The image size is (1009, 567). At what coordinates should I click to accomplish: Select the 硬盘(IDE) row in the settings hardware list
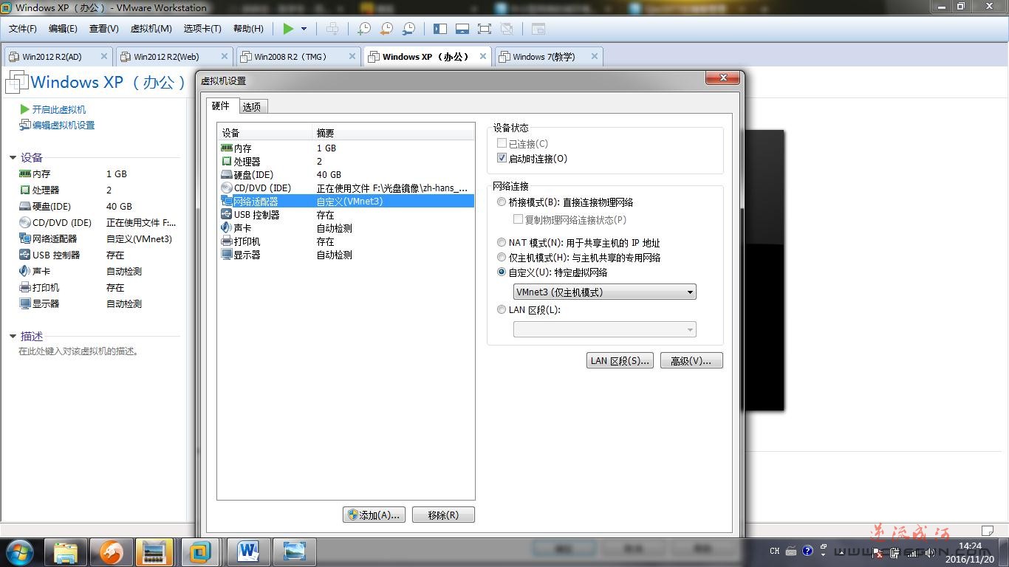point(346,175)
